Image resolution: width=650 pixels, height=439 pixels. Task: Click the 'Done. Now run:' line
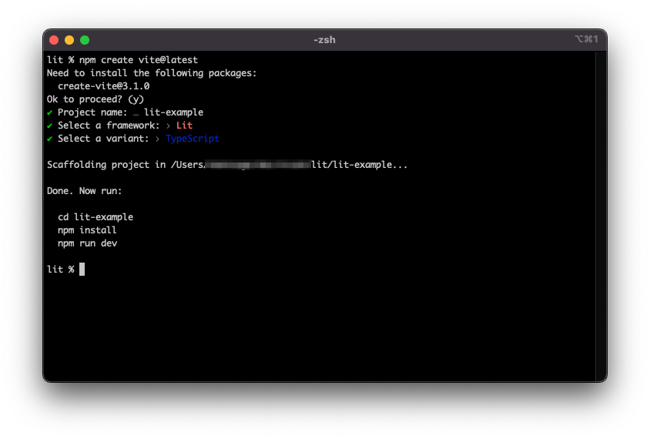[84, 191]
